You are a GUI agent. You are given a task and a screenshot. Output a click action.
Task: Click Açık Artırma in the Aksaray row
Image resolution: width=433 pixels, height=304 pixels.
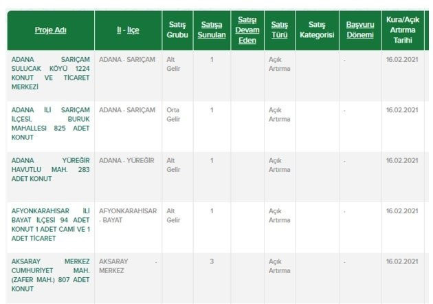(x=279, y=266)
